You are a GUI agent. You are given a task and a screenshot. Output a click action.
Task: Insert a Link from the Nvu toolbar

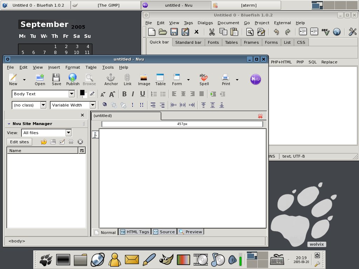coord(128,80)
